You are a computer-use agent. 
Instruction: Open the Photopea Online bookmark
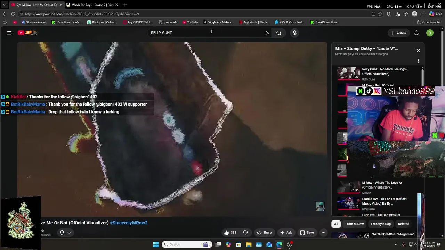102,22
